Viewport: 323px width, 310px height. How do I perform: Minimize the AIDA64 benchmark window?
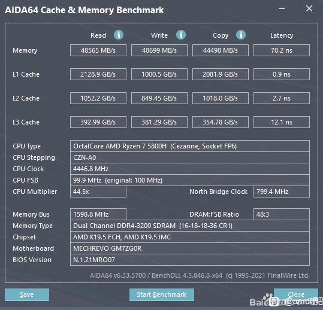click(282, 8)
